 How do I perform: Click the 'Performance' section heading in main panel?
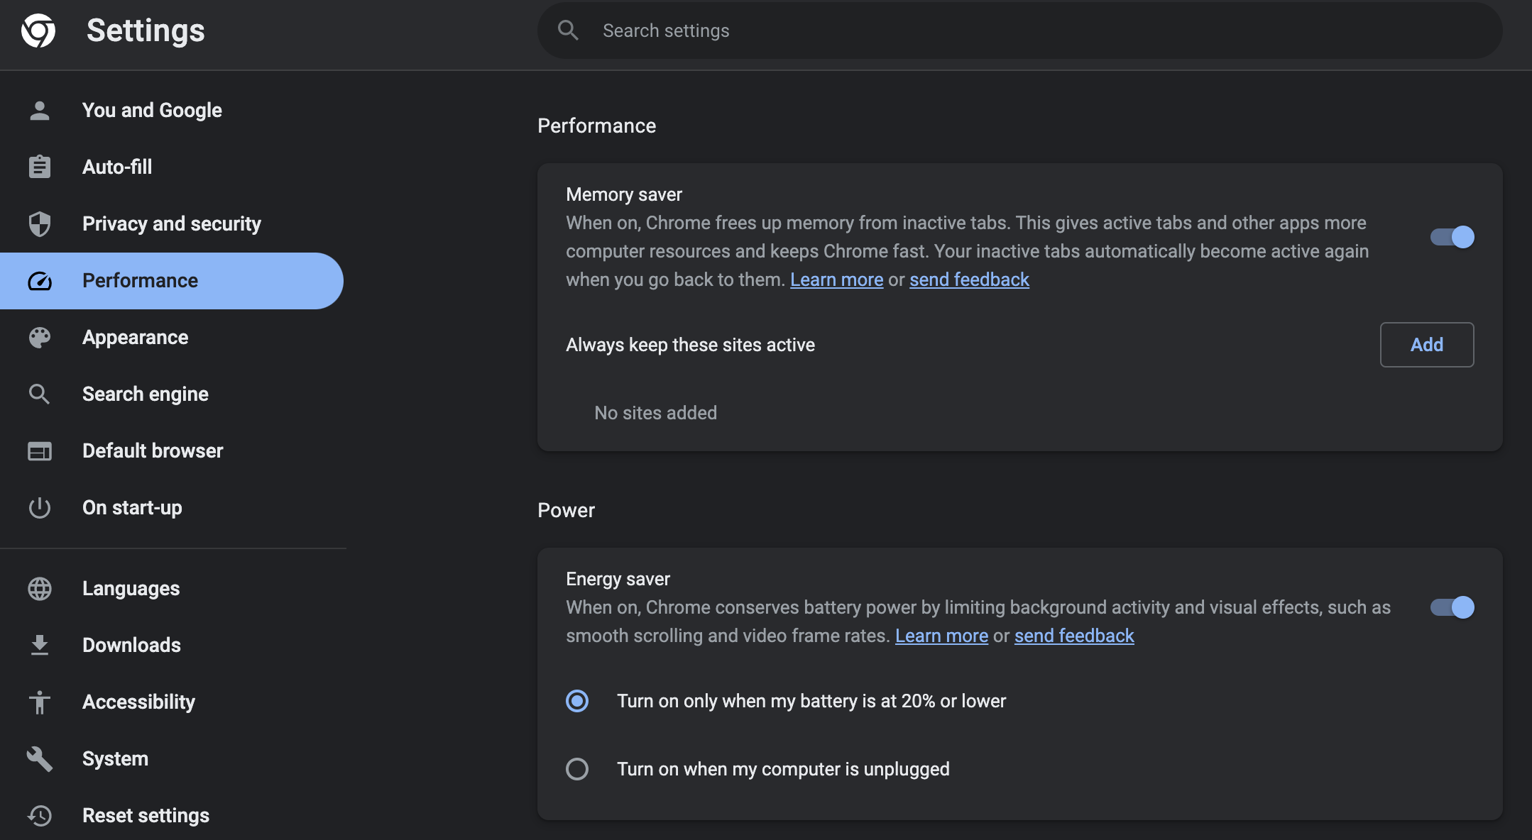[596, 126]
